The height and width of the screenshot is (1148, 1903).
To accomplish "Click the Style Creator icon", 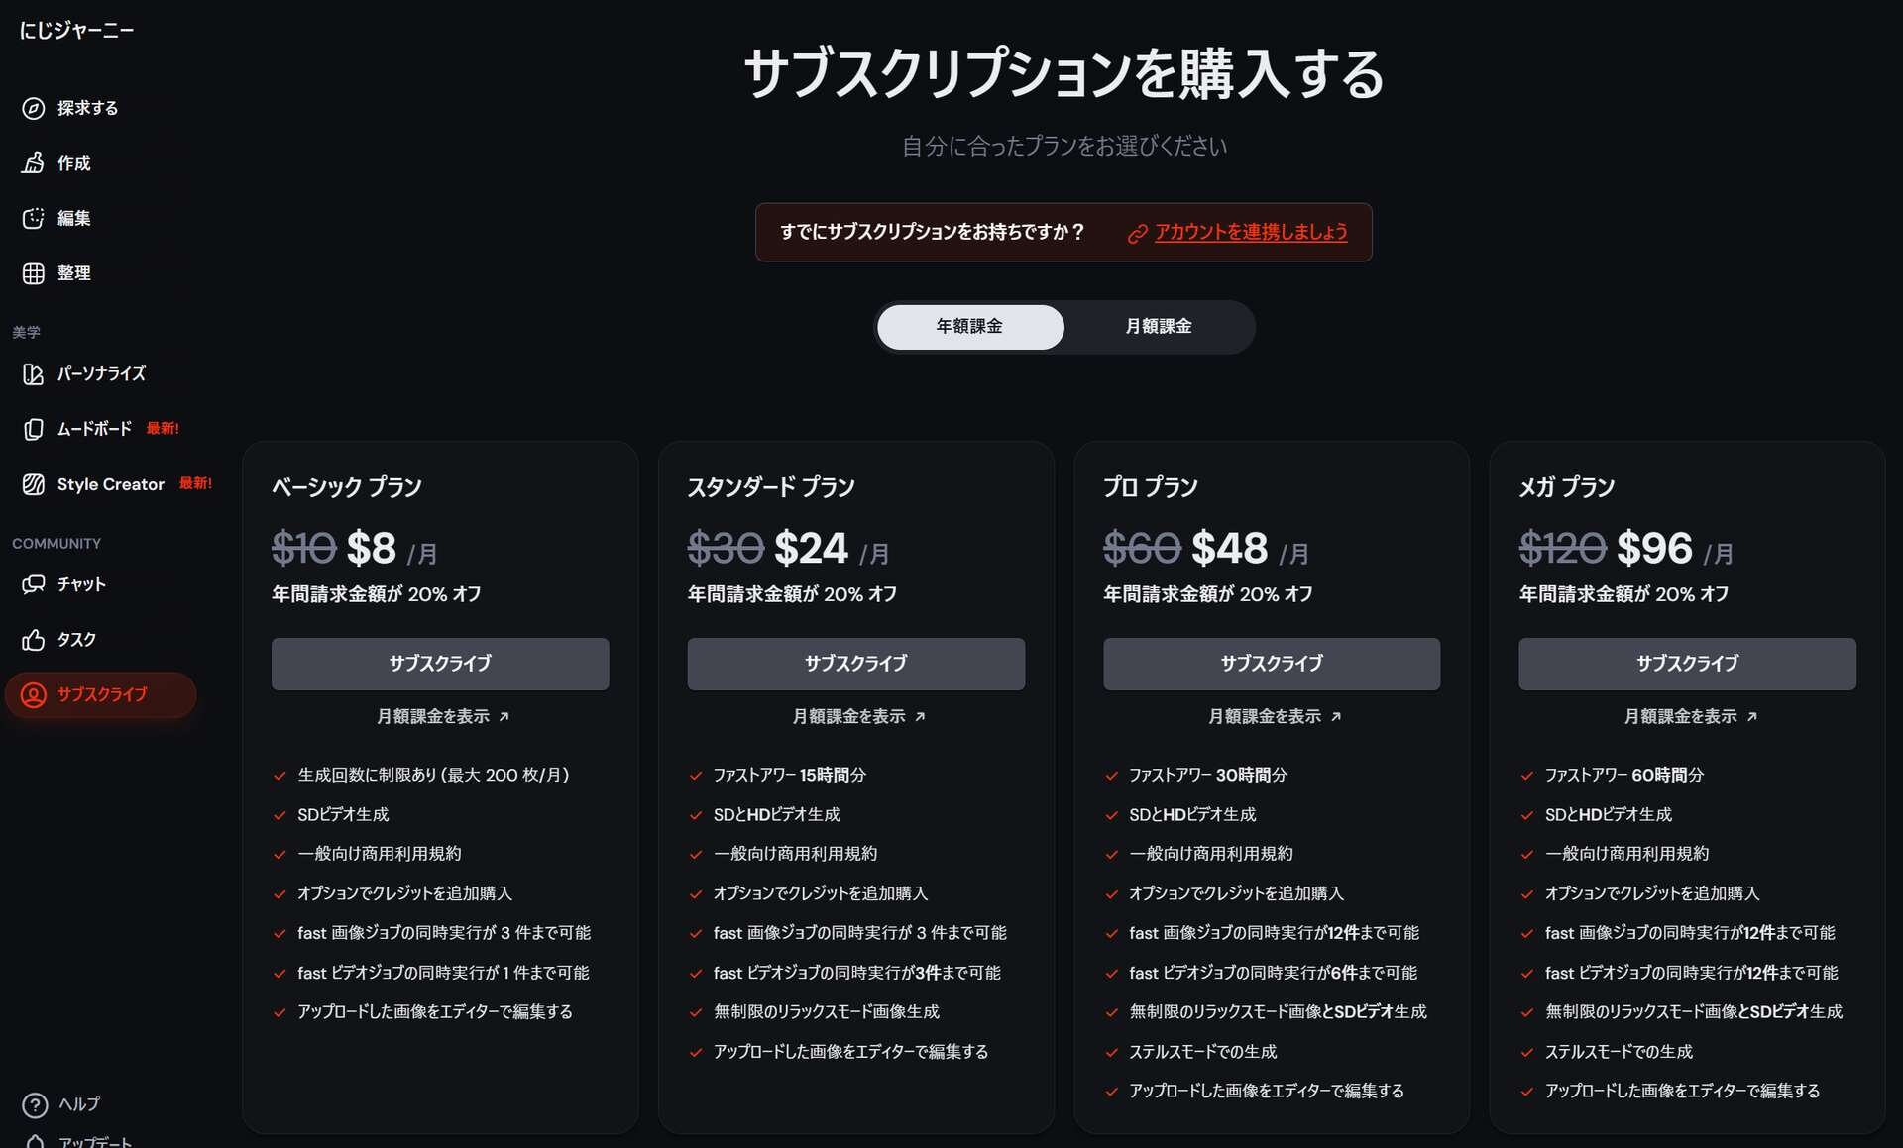I will click(x=34, y=484).
